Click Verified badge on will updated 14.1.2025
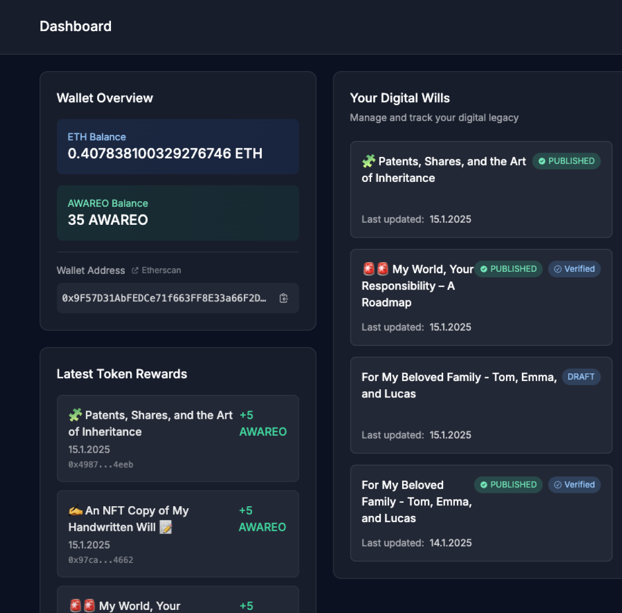 574,485
